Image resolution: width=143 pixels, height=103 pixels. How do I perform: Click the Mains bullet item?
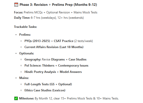pos(24,78)
